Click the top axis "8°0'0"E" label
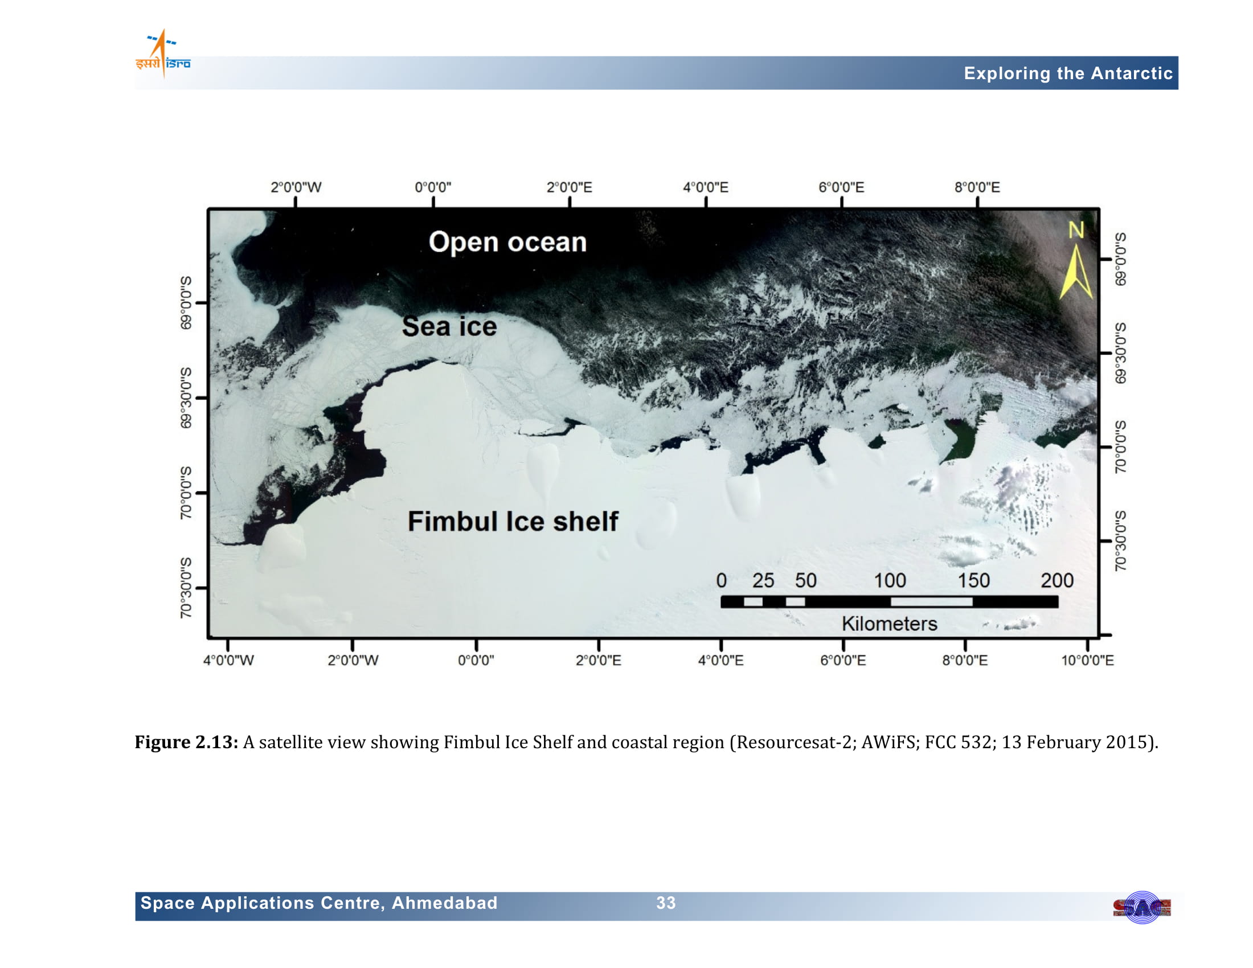 [977, 187]
